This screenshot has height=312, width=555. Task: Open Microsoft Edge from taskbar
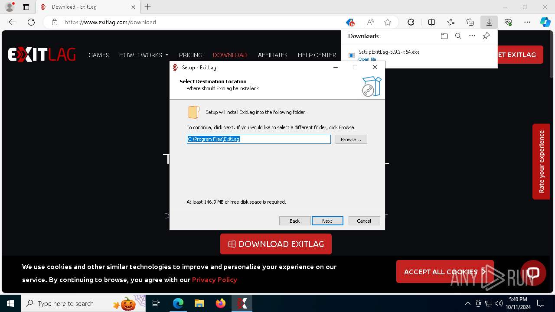point(178,303)
